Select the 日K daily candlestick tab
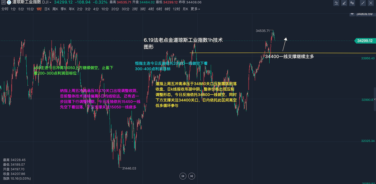Viewport: 376px width, 184px height. coord(47,9)
